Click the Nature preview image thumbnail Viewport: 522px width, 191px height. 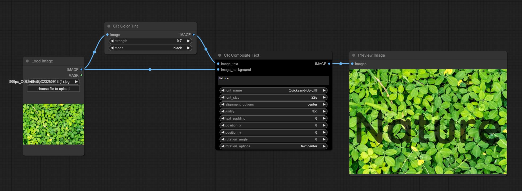pos(428,121)
